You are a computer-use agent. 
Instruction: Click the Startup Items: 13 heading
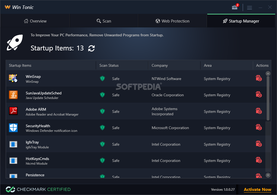pyautogui.click(x=57, y=48)
